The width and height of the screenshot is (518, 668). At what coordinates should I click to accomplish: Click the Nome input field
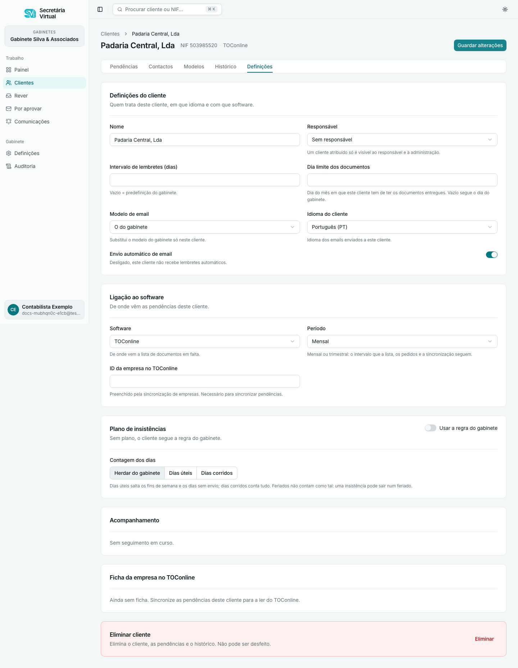coord(205,140)
